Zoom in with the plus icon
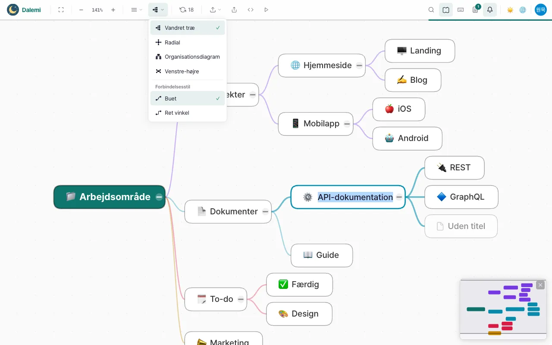The image size is (552, 345). [113, 10]
